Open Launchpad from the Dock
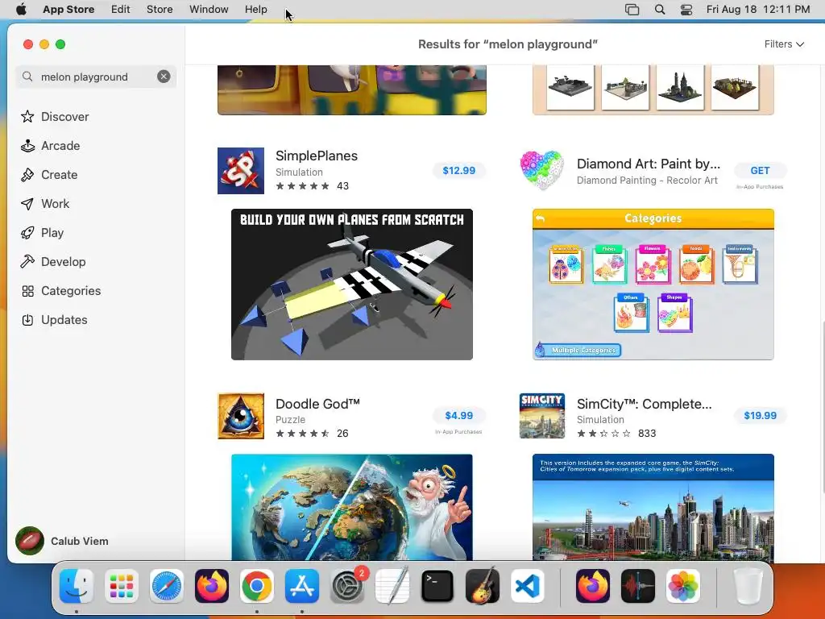The image size is (825, 619). tap(122, 586)
